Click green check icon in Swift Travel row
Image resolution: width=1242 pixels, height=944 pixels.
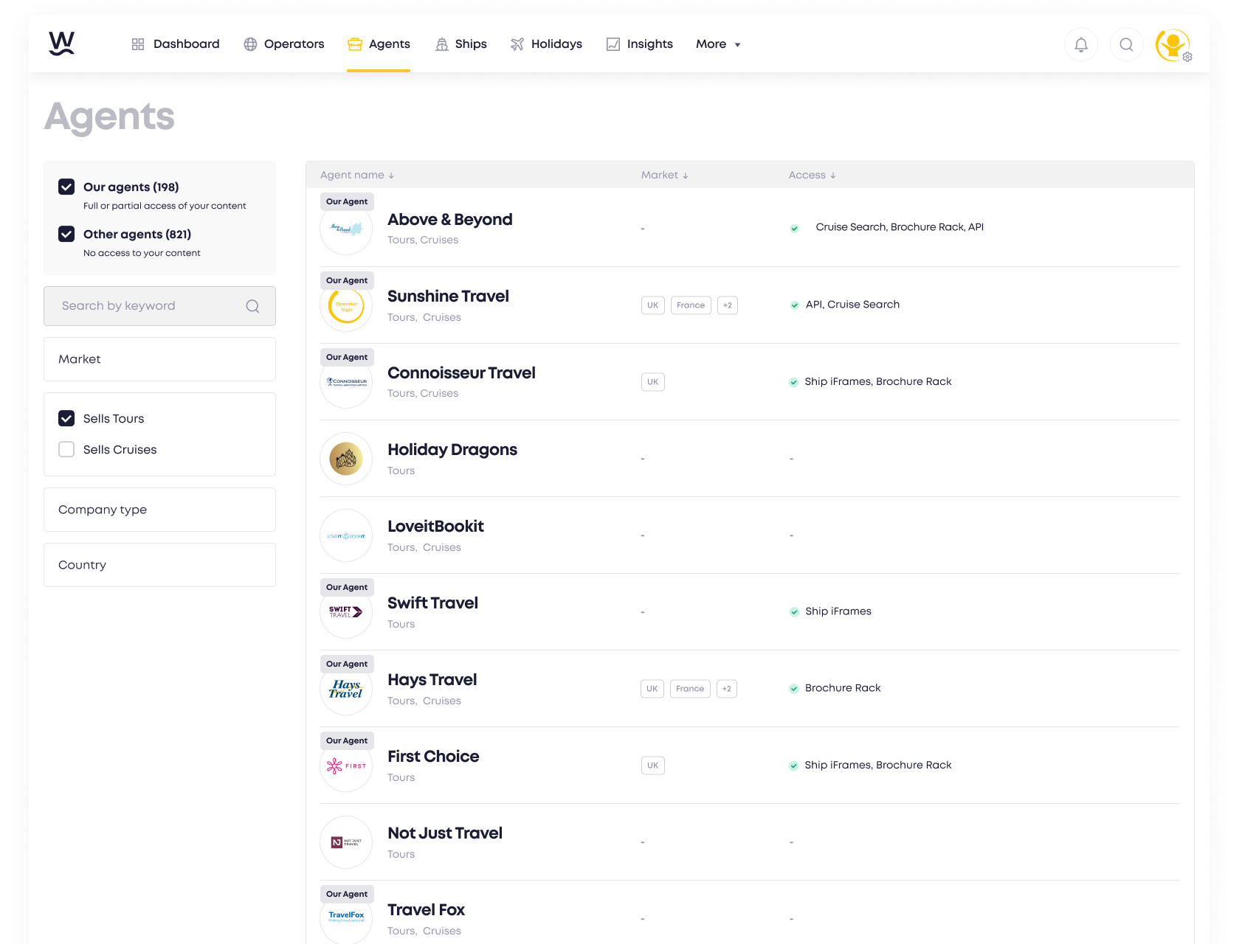tap(794, 612)
